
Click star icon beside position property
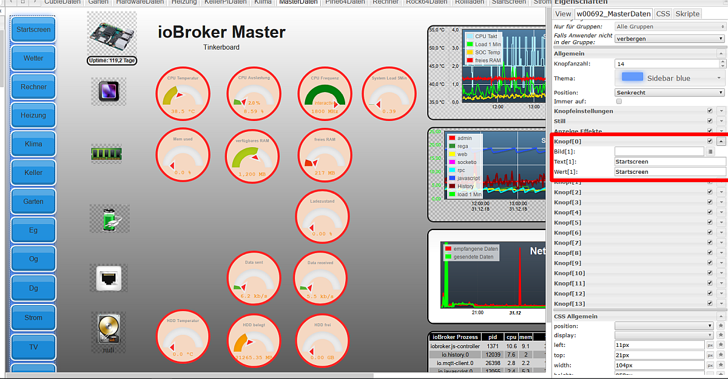(x=721, y=326)
